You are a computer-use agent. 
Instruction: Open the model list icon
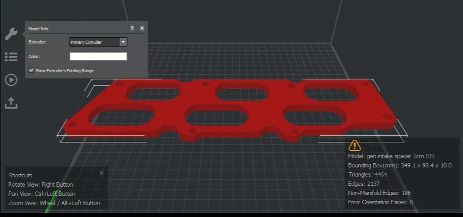click(11, 57)
